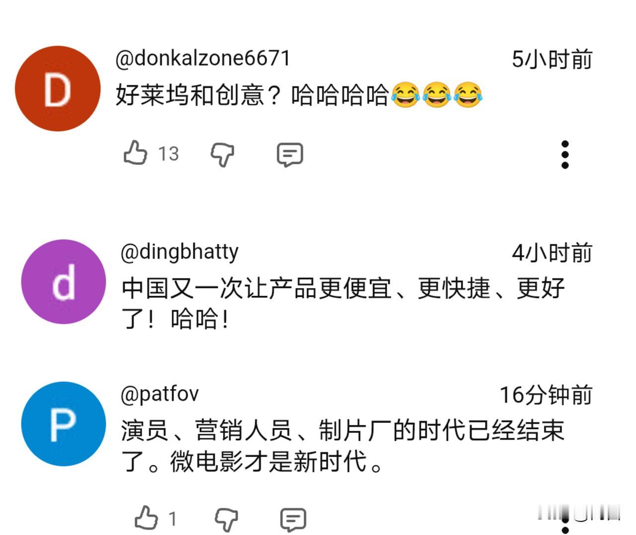Open the orange D profile avatar
Screen dimensions: 636x535
[x=58, y=89]
